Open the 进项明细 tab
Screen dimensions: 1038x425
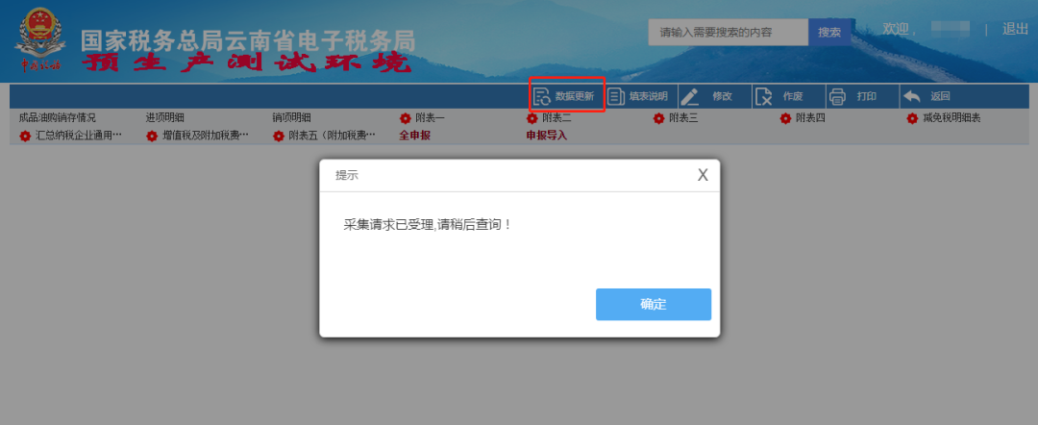(x=165, y=118)
